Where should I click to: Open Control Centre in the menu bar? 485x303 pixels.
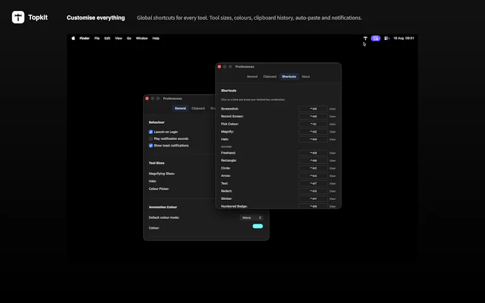pos(387,38)
